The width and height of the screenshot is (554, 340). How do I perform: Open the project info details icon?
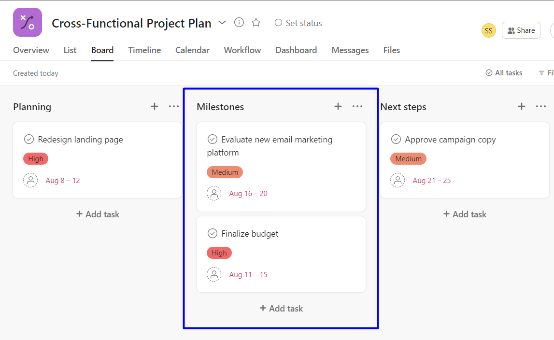pyautogui.click(x=239, y=23)
